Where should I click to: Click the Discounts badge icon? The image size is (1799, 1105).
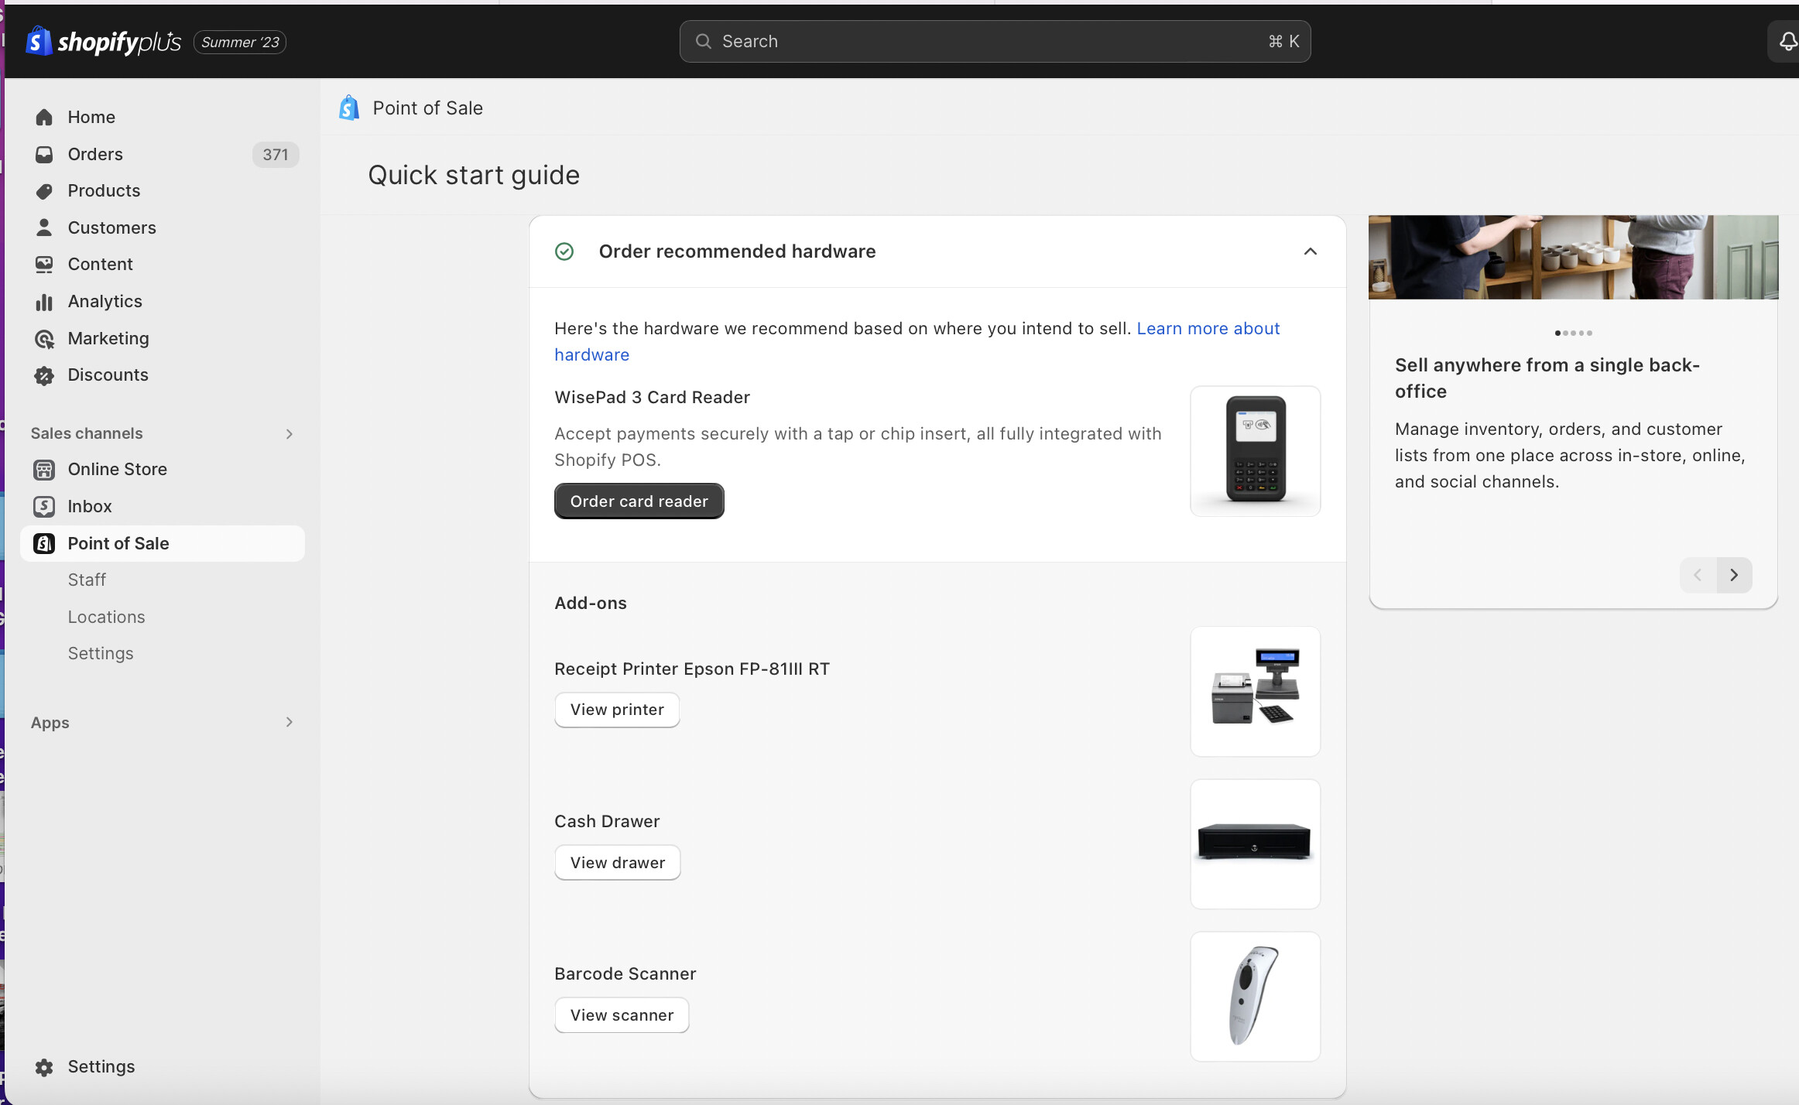(44, 375)
